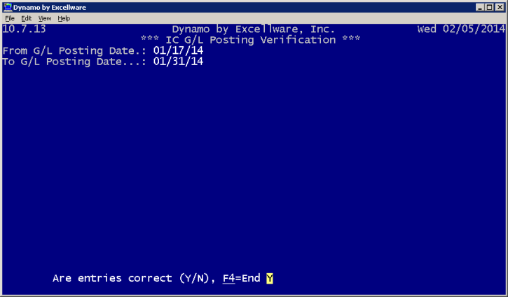
Task: Select the From G/L Posting Date value 01/17/14
Action: 178,50
